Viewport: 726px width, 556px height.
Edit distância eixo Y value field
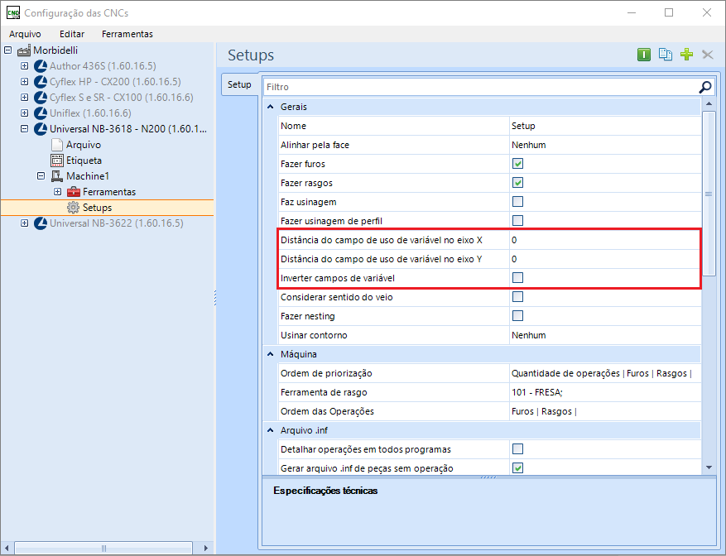coord(605,259)
